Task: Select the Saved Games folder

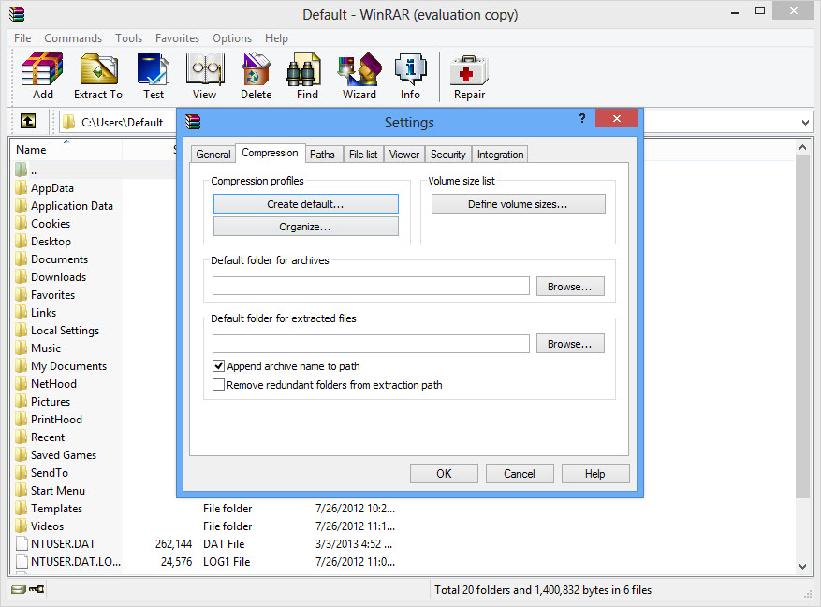Action: [x=64, y=454]
